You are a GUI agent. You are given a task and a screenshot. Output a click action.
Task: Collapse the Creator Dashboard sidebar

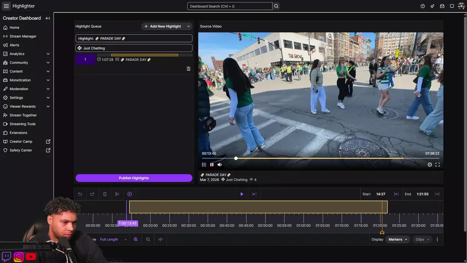(x=48, y=18)
